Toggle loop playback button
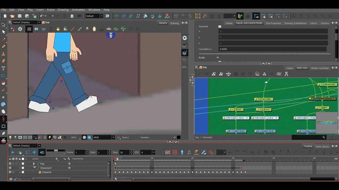339x190 pixels. (27, 152)
